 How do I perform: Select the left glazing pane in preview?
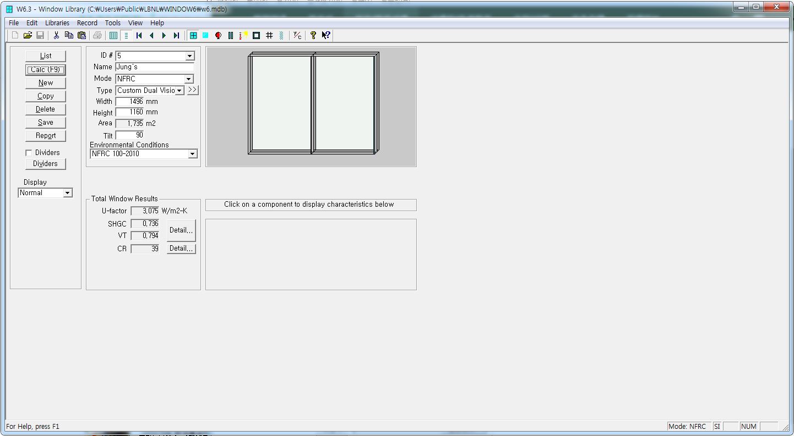coord(281,103)
